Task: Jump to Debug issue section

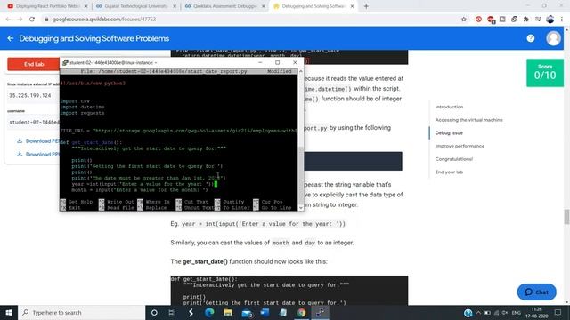Action: pos(449,133)
